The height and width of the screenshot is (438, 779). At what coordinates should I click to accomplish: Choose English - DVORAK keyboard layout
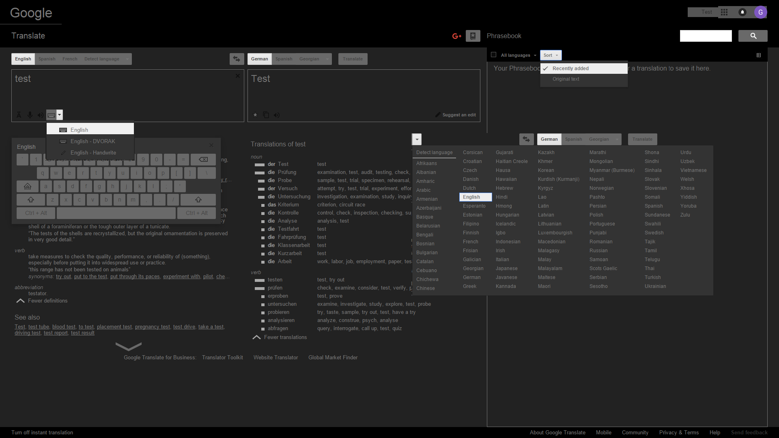(x=93, y=142)
